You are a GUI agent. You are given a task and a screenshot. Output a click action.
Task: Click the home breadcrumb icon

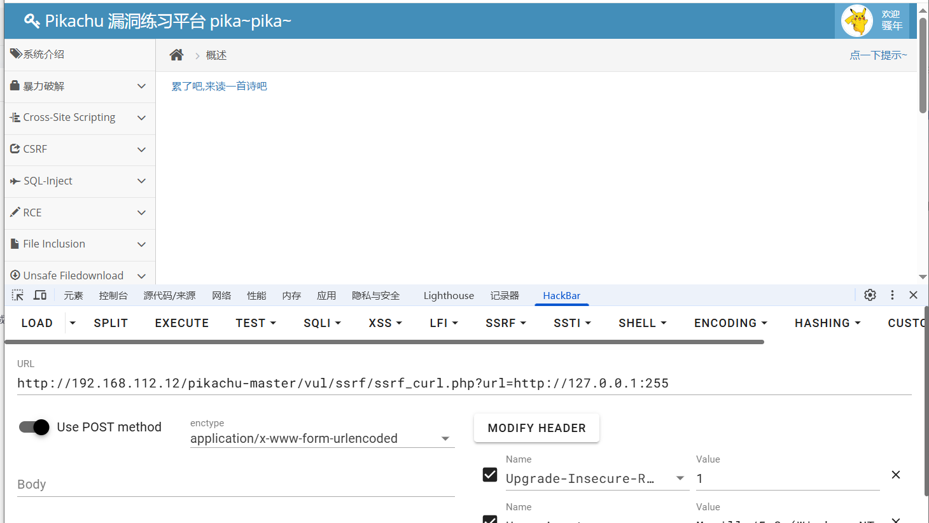(176, 55)
